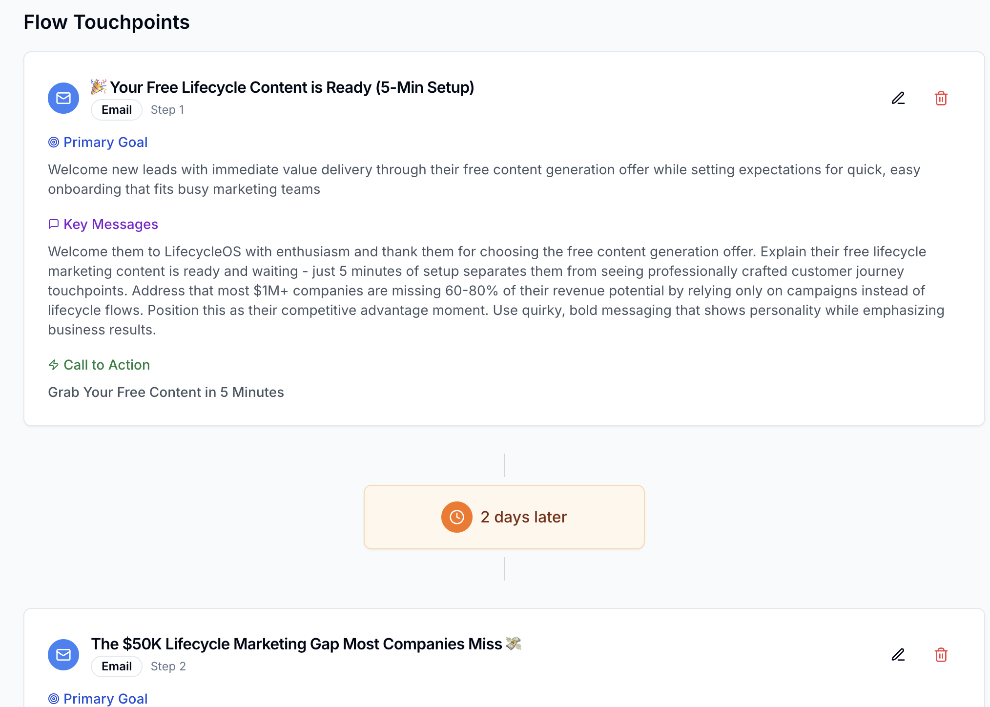This screenshot has width=990, height=707.
Task: Click the Step 1 blue envelope icon
Action: [x=63, y=98]
